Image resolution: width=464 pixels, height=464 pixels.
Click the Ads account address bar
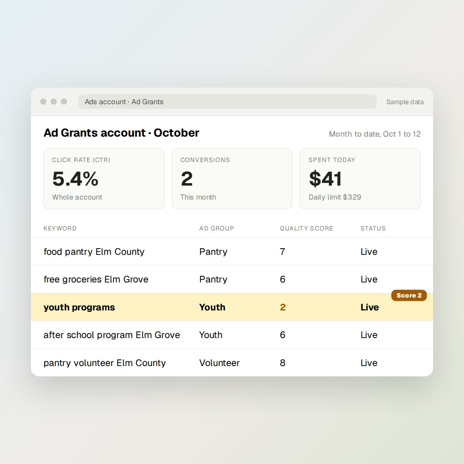pos(227,102)
